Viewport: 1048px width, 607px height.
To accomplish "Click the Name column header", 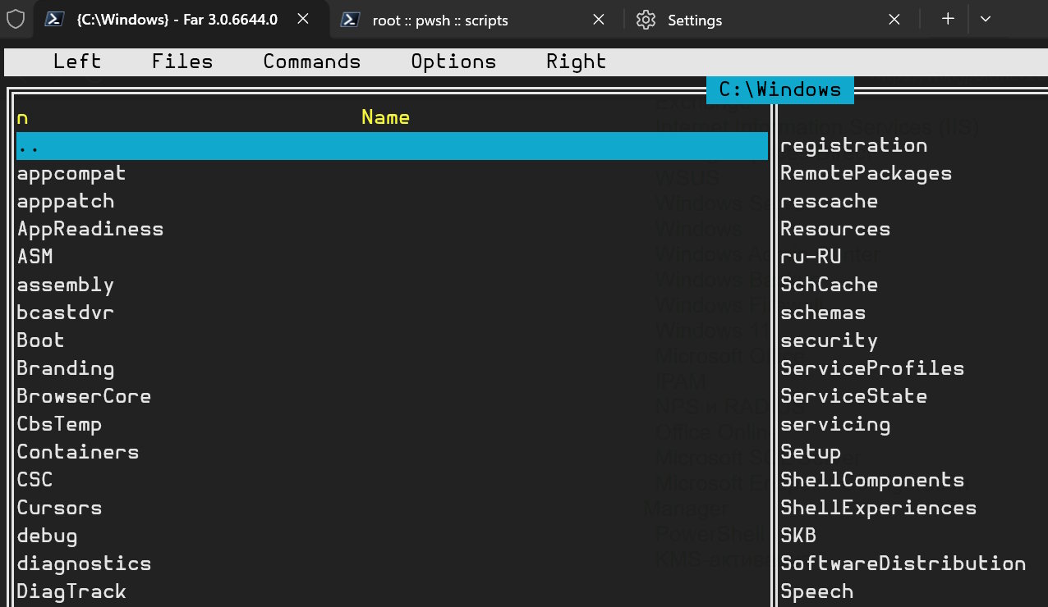I will (x=385, y=117).
